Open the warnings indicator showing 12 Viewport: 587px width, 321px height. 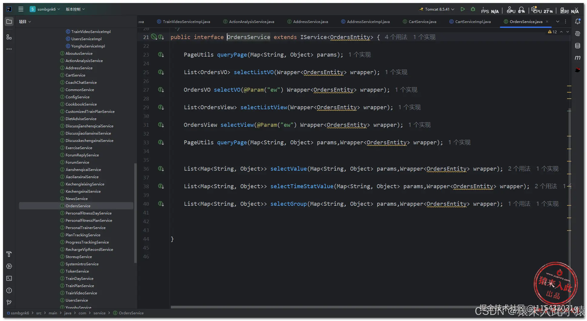(x=552, y=32)
